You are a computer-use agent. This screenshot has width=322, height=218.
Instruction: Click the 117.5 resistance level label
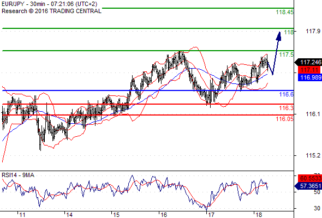(287, 55)
